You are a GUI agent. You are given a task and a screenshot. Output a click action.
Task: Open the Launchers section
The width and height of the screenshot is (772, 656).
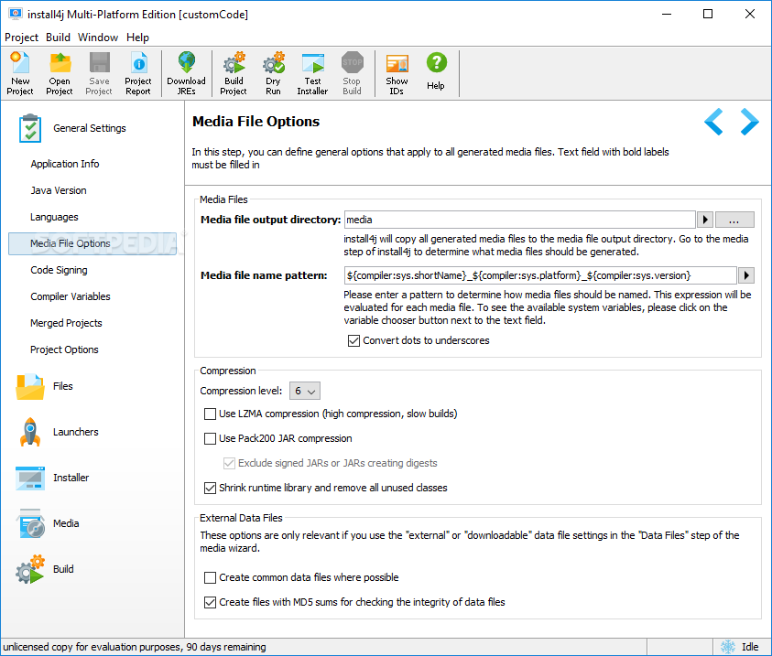pos(57,432)
